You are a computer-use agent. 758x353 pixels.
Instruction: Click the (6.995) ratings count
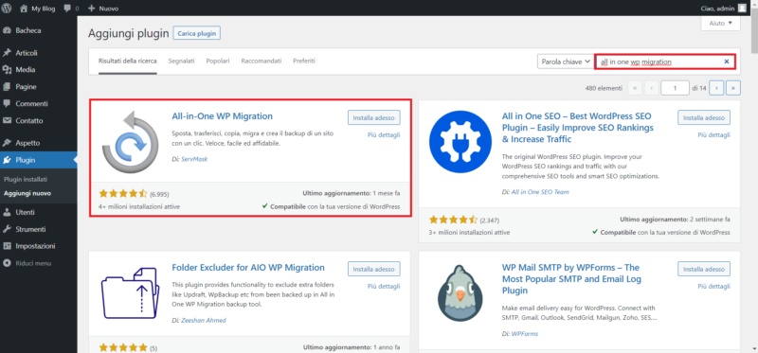[159, 194]
